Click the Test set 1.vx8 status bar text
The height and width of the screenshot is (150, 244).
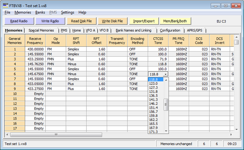click(x=16, y=144)
